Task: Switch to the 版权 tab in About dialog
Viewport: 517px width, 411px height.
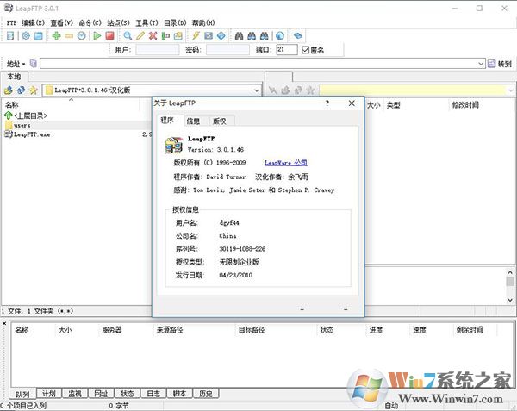Action: (x=219, y=121)
